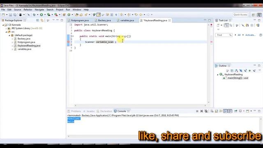Expand JRE System Library node
The image size is (263, 148).
coord(6,28)
